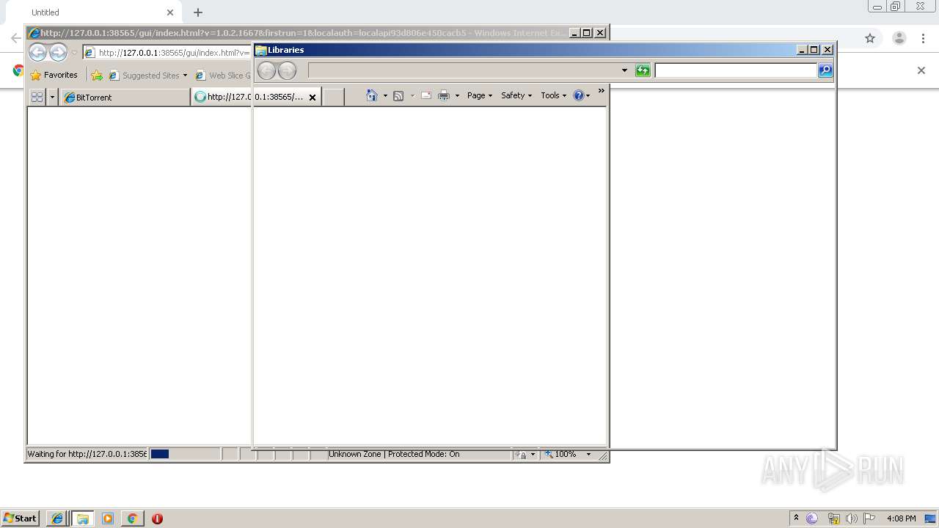Viewport: 939px width, 528px height.
Task: Click the page loading progress bar
Action: click(x=185, y=454)
